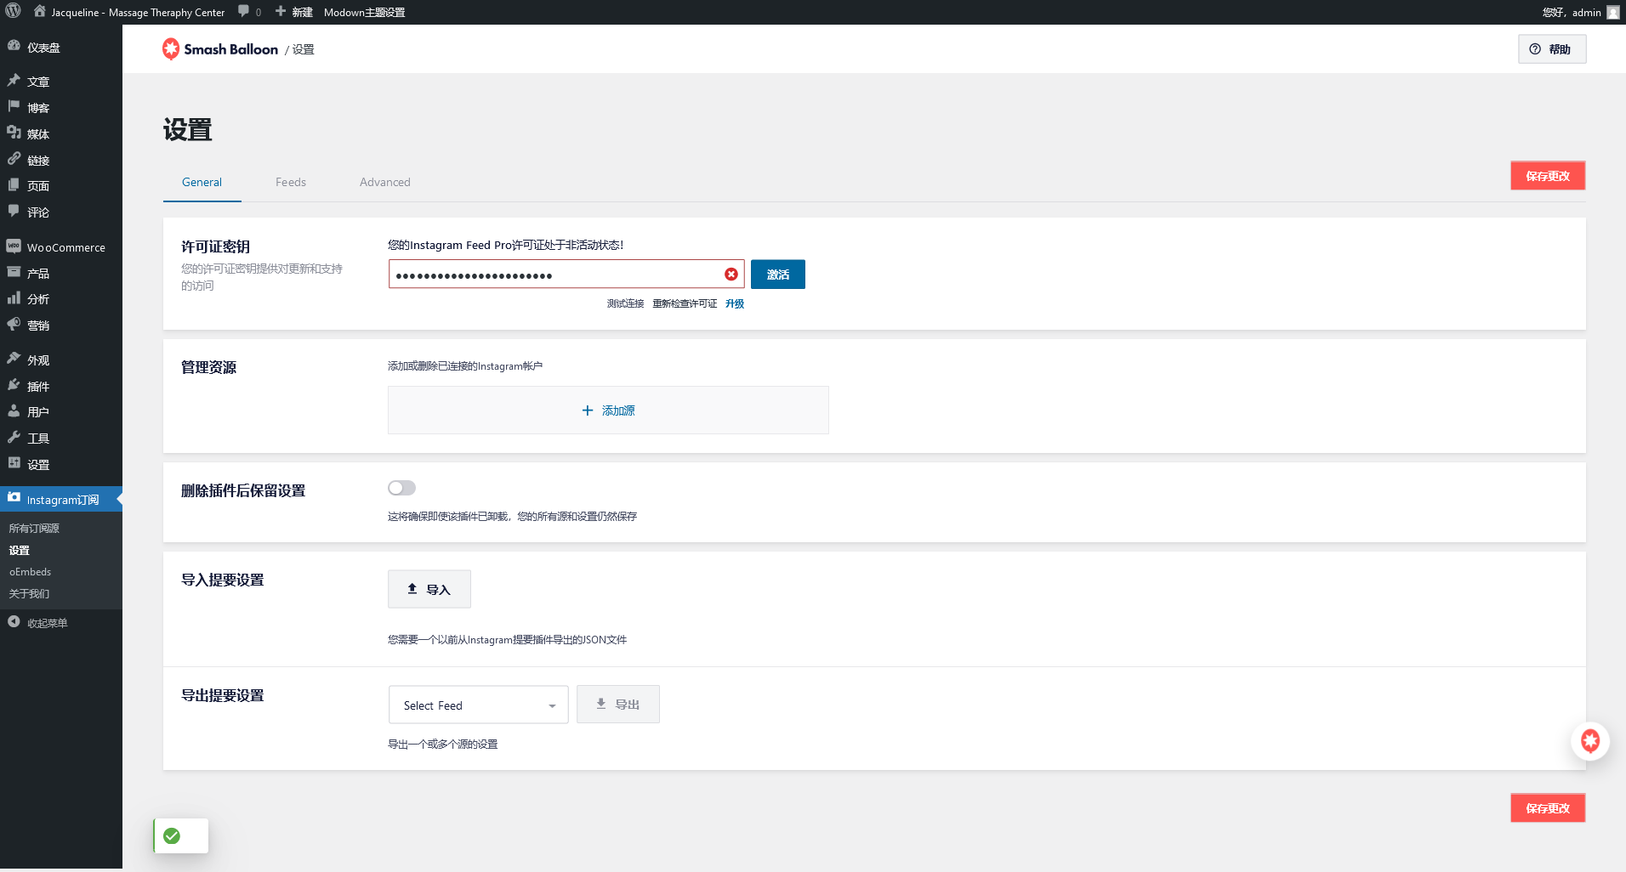Switch to the Advanced tab
The width and height of the screenshot is (1626, 872).
[x=384, y=182]
